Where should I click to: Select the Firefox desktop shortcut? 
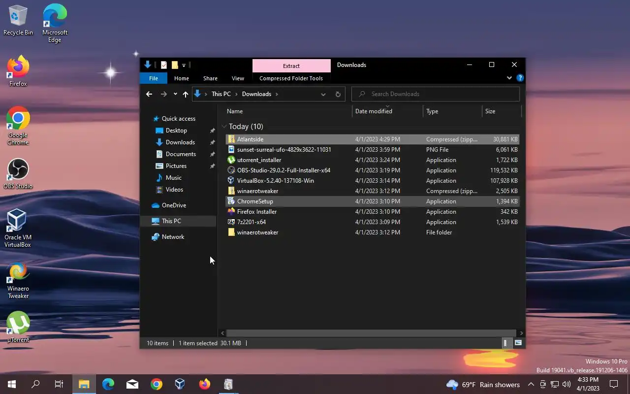pos(18,71)
